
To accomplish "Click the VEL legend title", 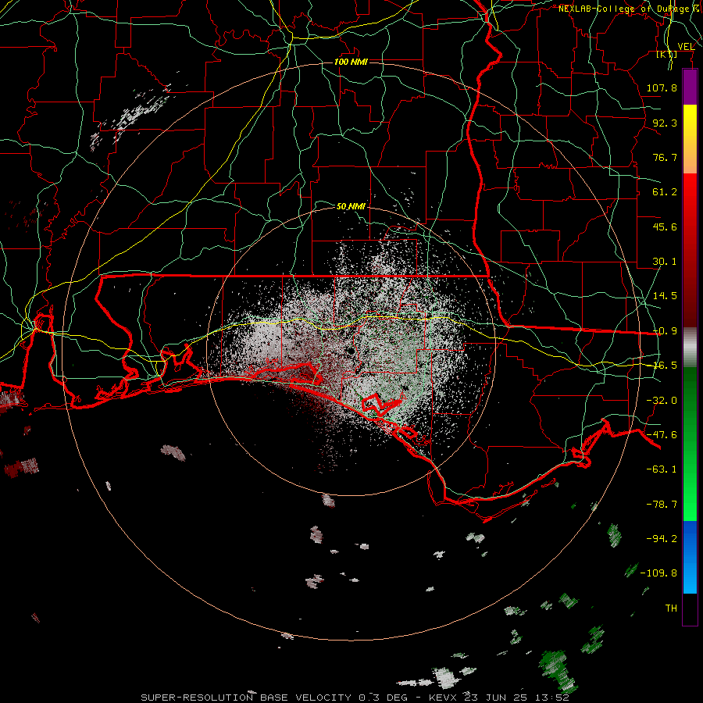I will click(686, 47).
